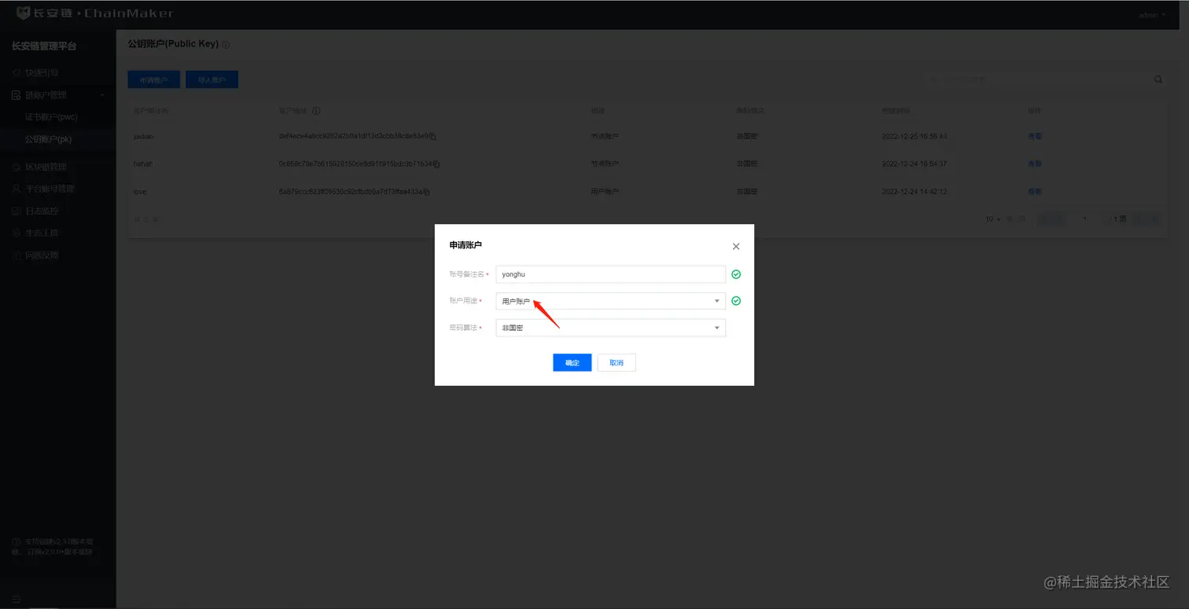The image size is (1189, 609).
Task: Click the address starting with 0c858c79e7b6
Action: pyautogui.click(x=355, y=164)
